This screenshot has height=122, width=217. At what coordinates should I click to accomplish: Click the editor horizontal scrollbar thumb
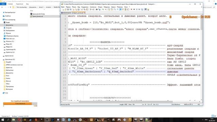pos(126,102)
